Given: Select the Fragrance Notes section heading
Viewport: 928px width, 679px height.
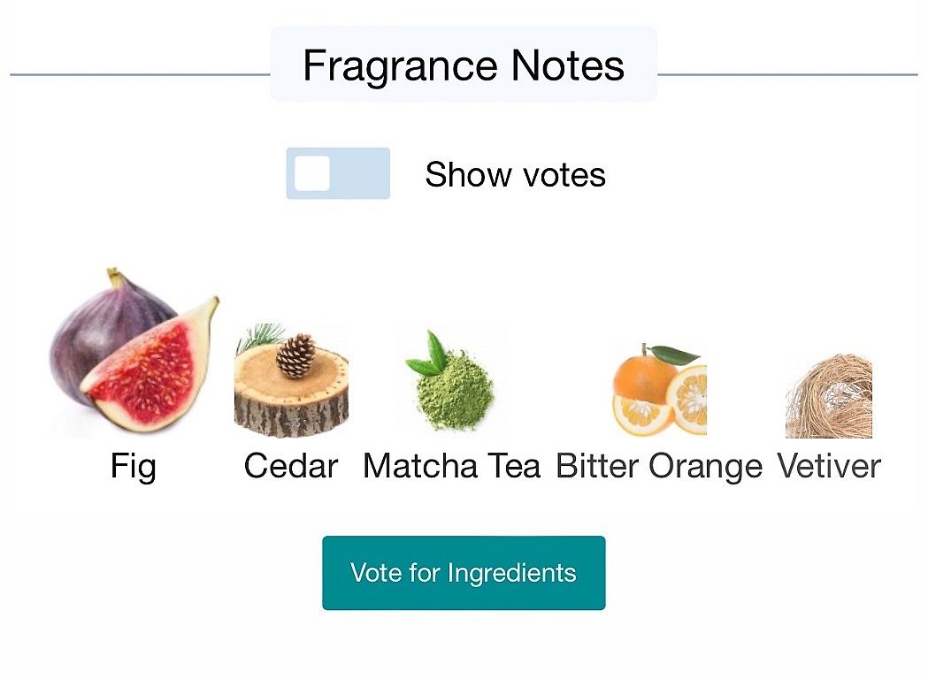Looking at the screenshot, I should (x=464, y=65).
